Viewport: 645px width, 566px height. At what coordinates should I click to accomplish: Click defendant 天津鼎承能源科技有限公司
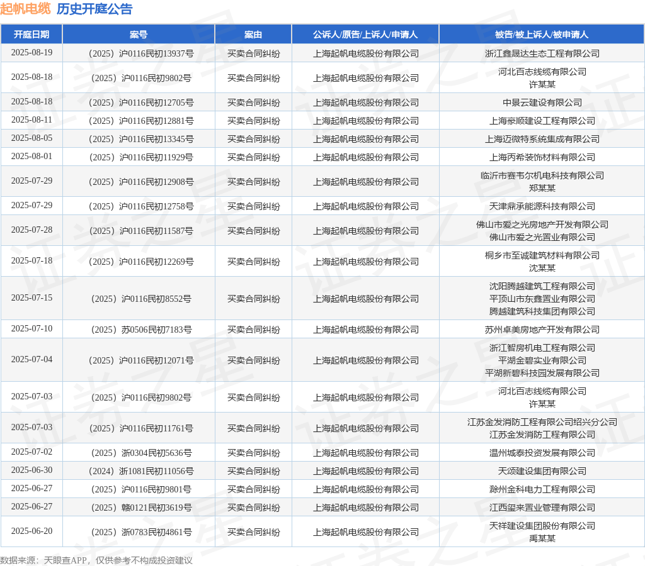coord(542,206)
